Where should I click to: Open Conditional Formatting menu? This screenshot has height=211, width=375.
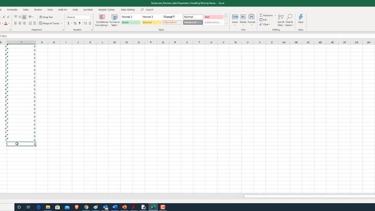pyautogui.click(x=102, y=20)
